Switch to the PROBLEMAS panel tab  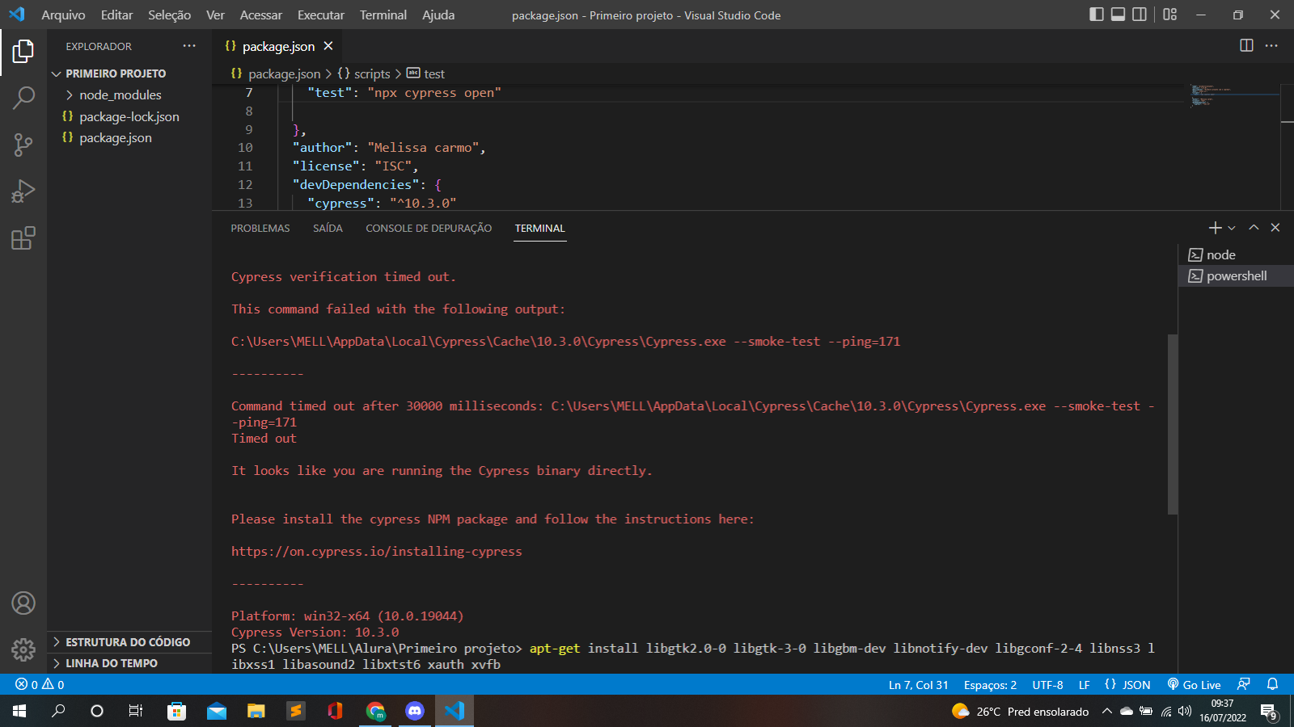pyautogui.click(x=260, y=229)
